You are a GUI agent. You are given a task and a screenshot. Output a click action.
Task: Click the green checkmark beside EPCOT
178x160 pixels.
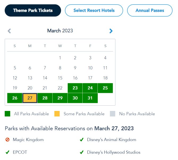pyautogui.click(x=7, y=153)
